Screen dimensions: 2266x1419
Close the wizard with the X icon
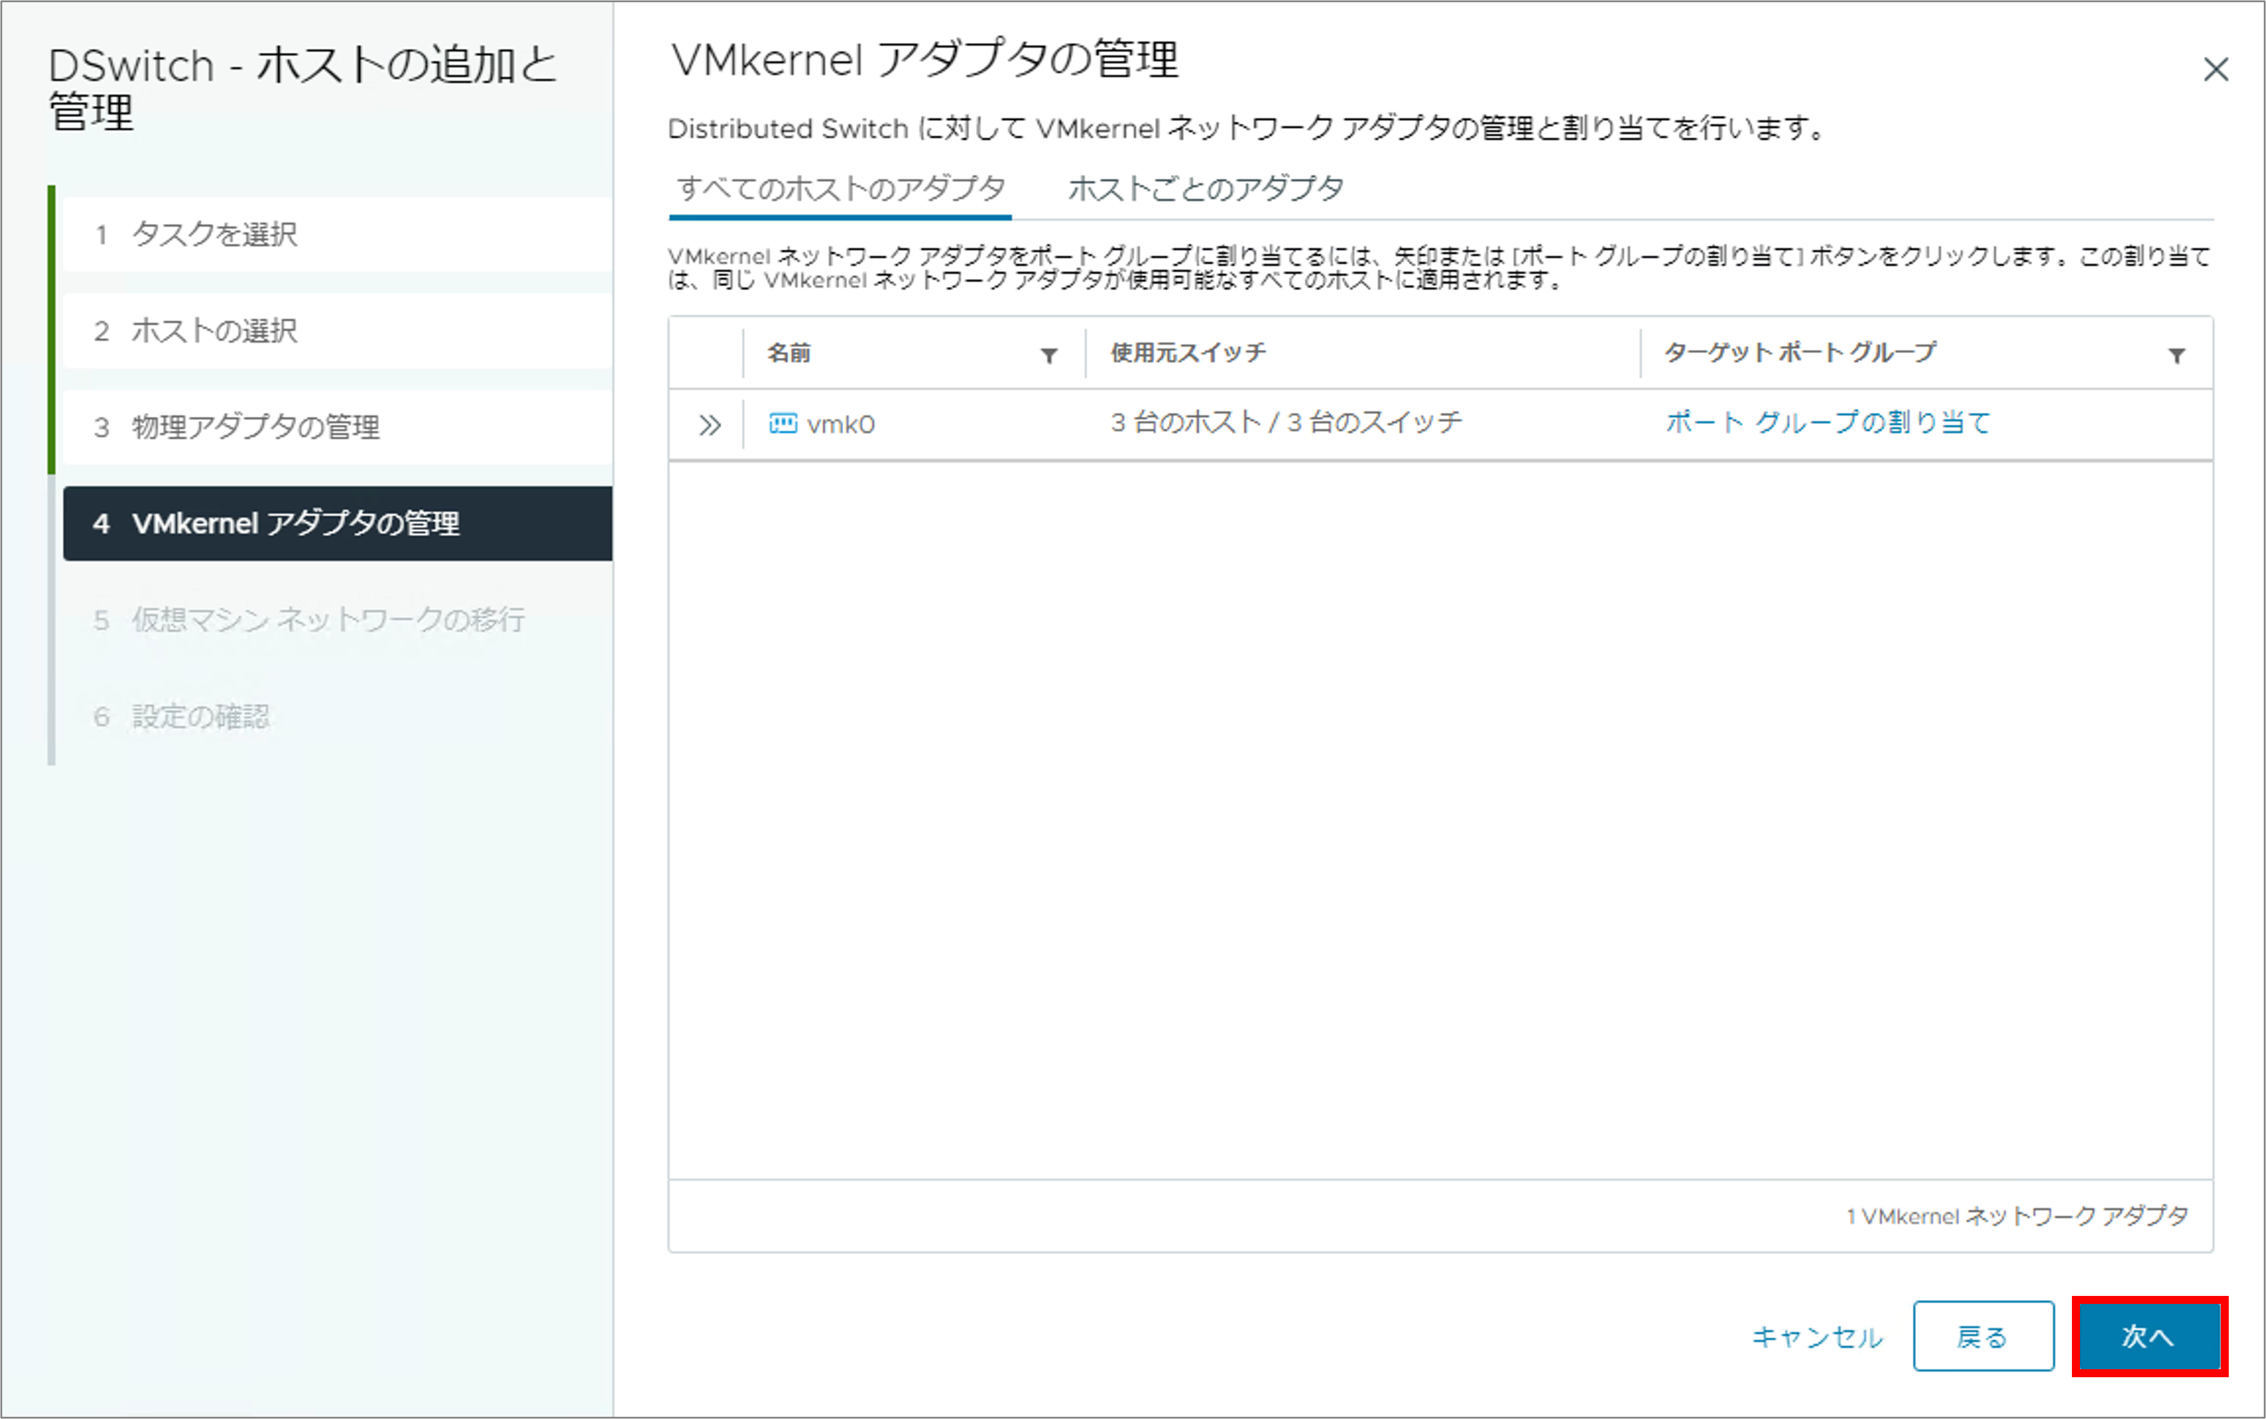[x=2215, y=69]
